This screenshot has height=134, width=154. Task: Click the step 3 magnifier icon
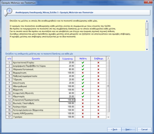[8, 12]
